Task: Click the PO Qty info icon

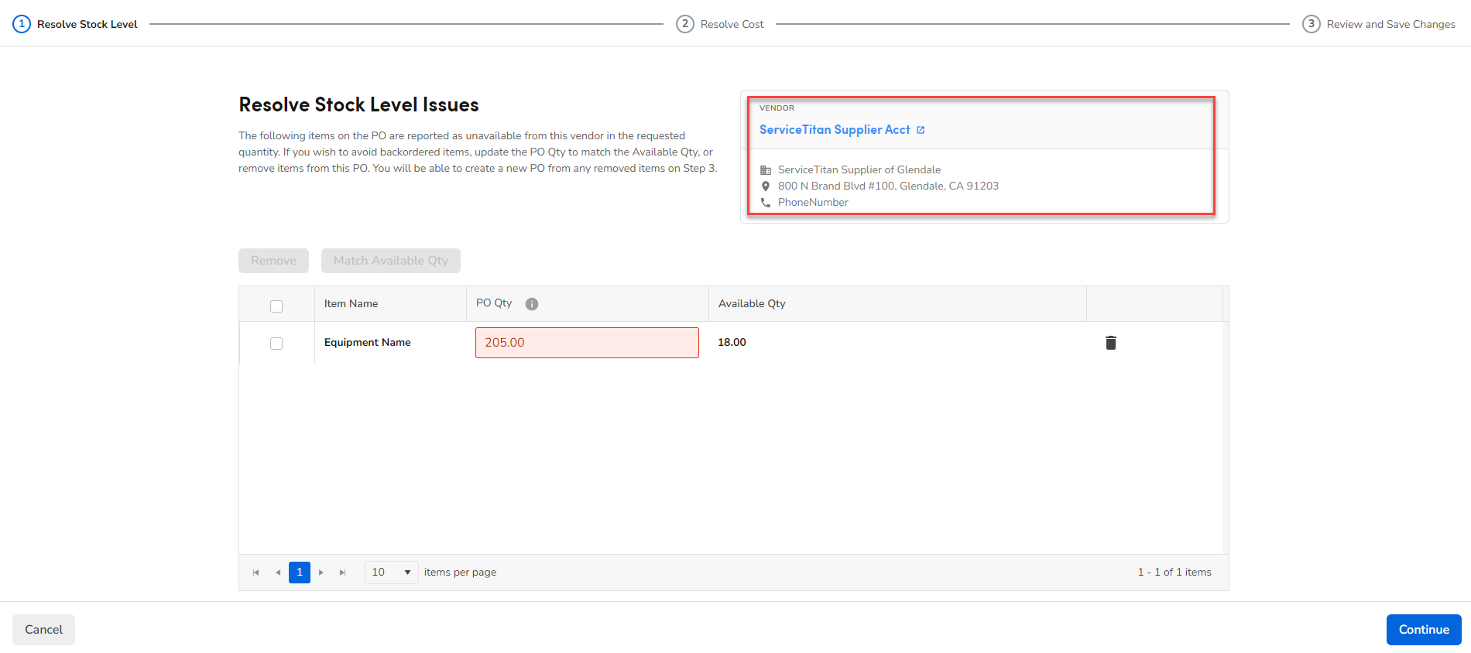Action: tap(531, 304)
